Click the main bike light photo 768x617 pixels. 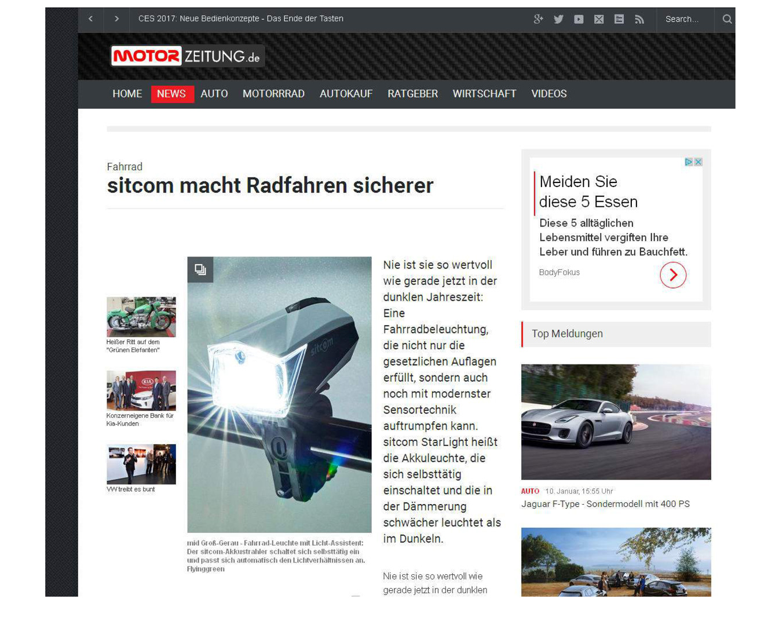click(x=279, y=395)
